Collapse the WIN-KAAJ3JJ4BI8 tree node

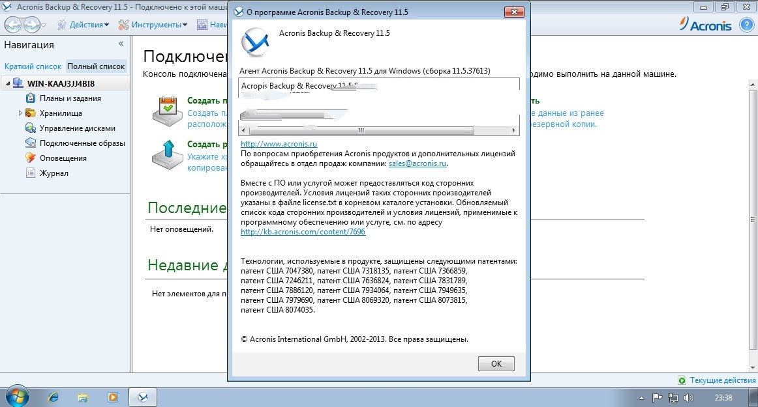(x=7, y=83)
